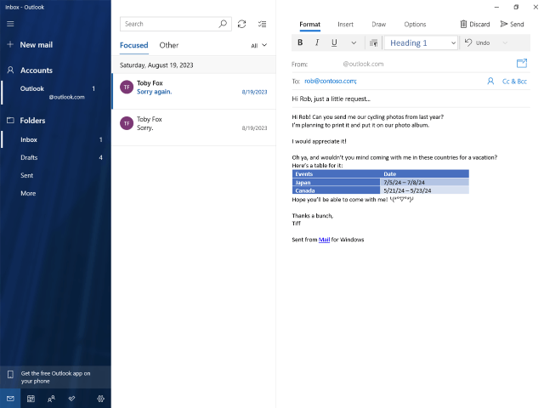Click the search magnifier icon

(x=223, y=24)
